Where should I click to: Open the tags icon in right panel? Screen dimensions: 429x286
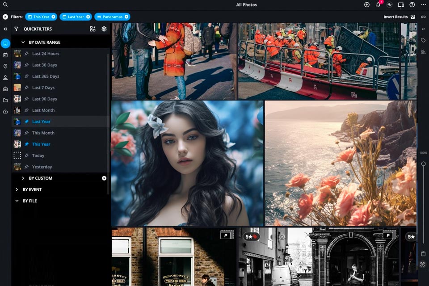tap(423, 40)
